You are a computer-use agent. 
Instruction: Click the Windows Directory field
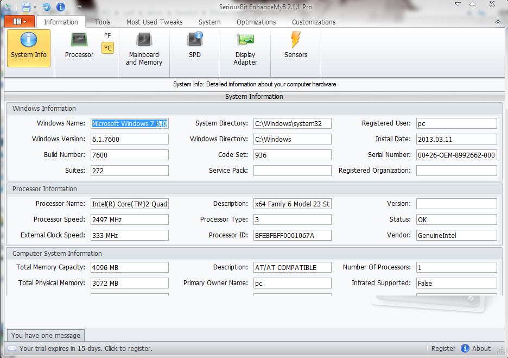point(292,139)
